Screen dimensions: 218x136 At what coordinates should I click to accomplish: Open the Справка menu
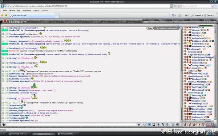(x=45, y=11)
